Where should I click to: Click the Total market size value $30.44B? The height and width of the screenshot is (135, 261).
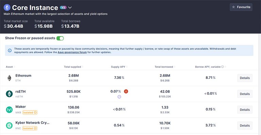pyautogui.click(x=14, y=26)
